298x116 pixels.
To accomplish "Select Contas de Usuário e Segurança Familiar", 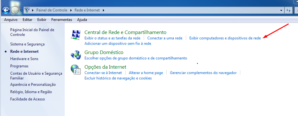I will coord(36,76).
